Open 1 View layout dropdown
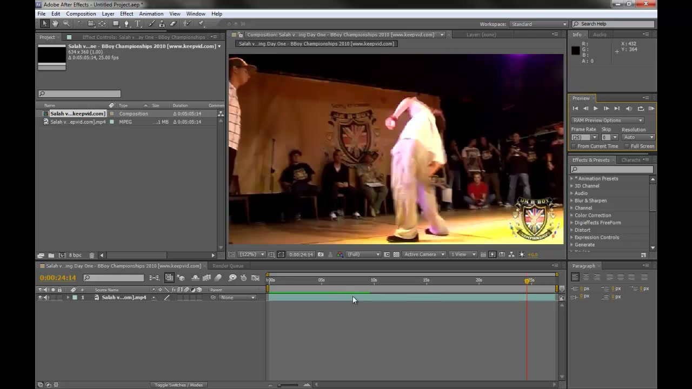 463,254
